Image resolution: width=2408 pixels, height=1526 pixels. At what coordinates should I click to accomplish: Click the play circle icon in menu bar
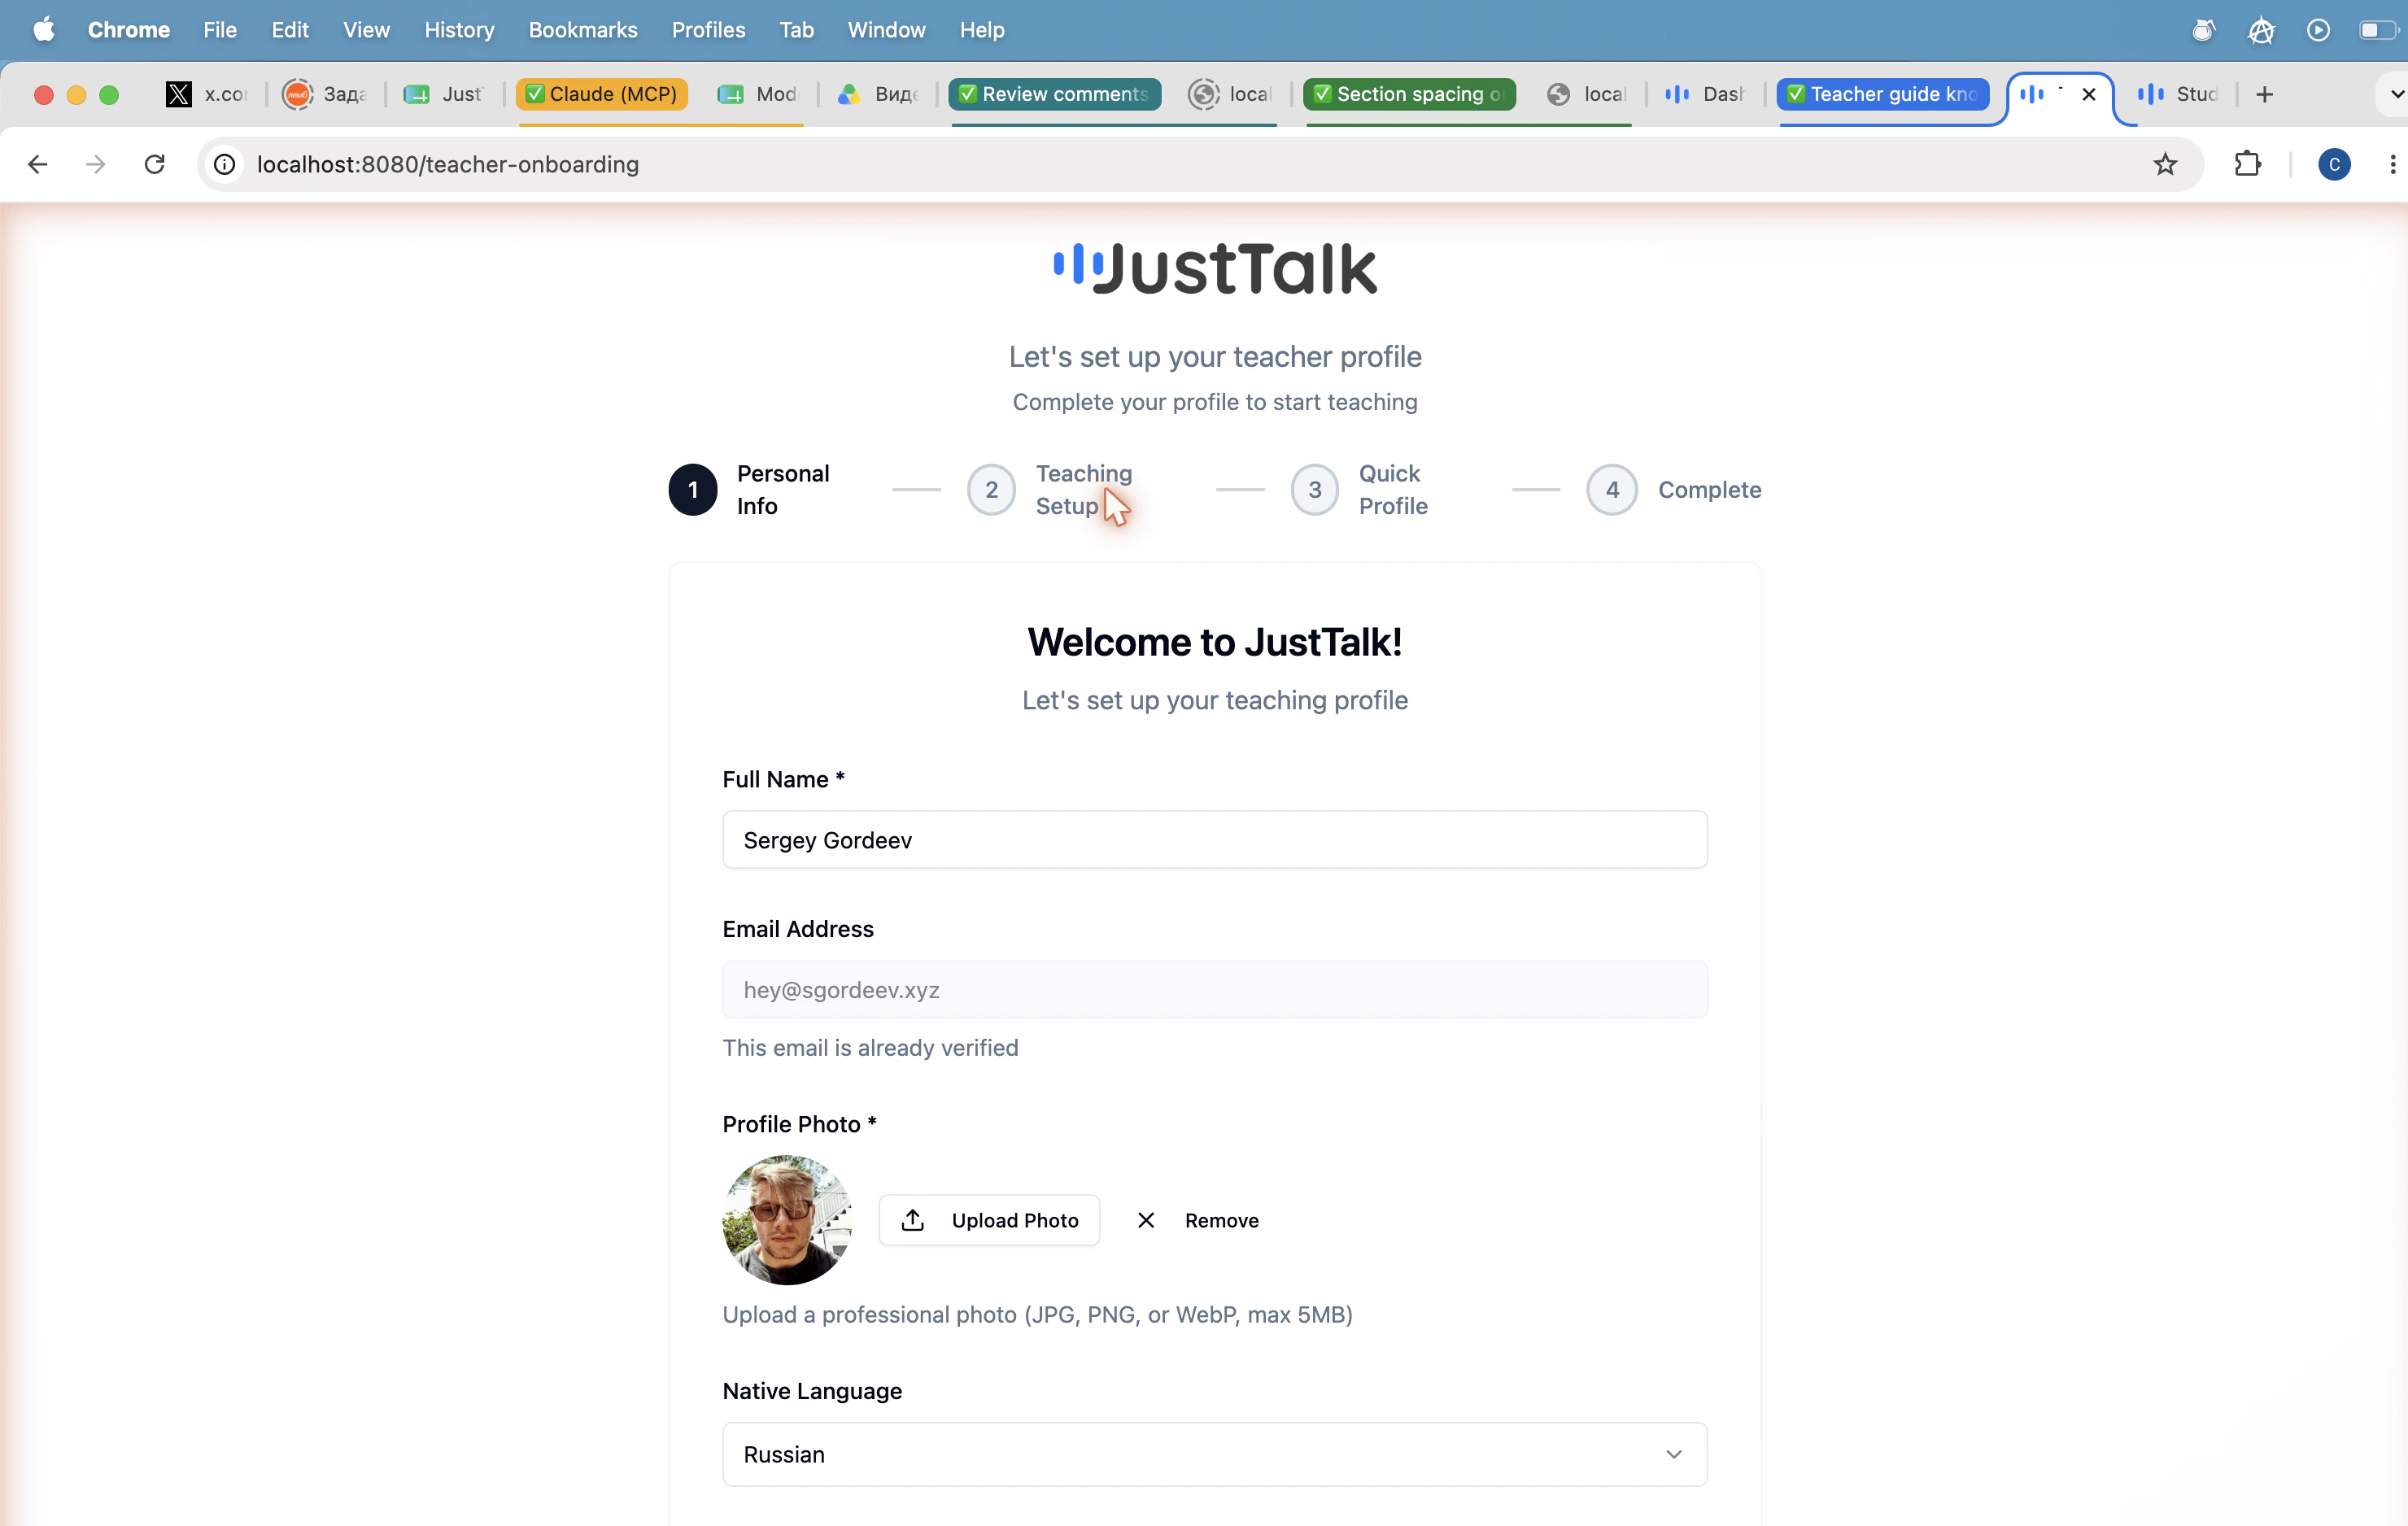coord(2319,30)
